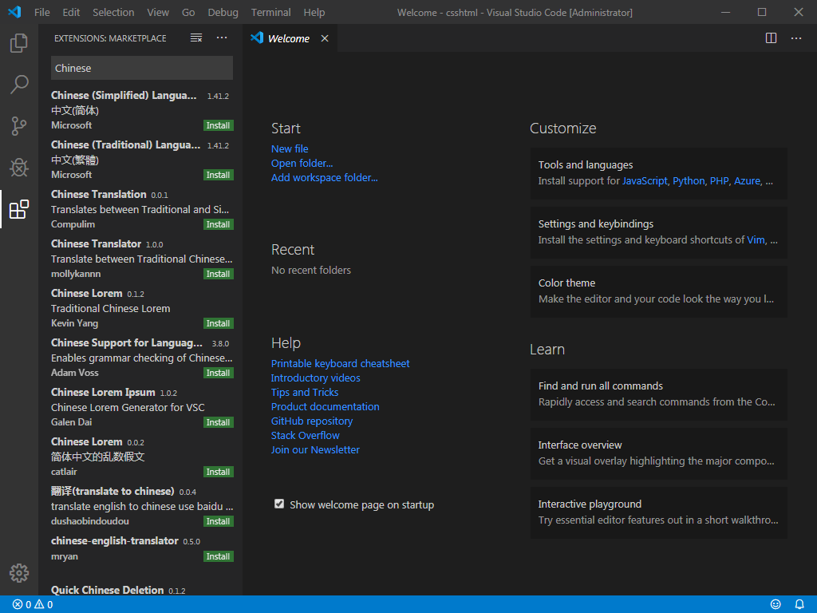Open editor More Actions ellipsis
The image size is (817, 613).
point(796,38)
